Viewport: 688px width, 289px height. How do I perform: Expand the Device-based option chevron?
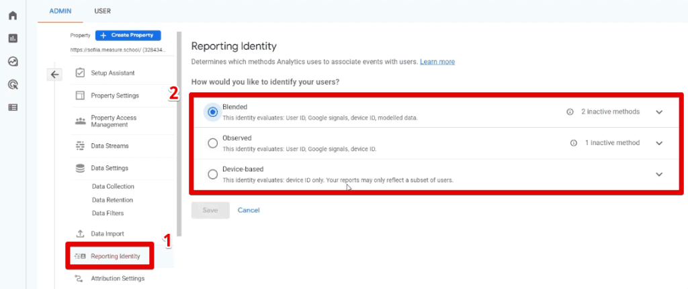tap(658, 175)
